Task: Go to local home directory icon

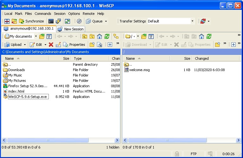Action: click(x=99, y=36)
